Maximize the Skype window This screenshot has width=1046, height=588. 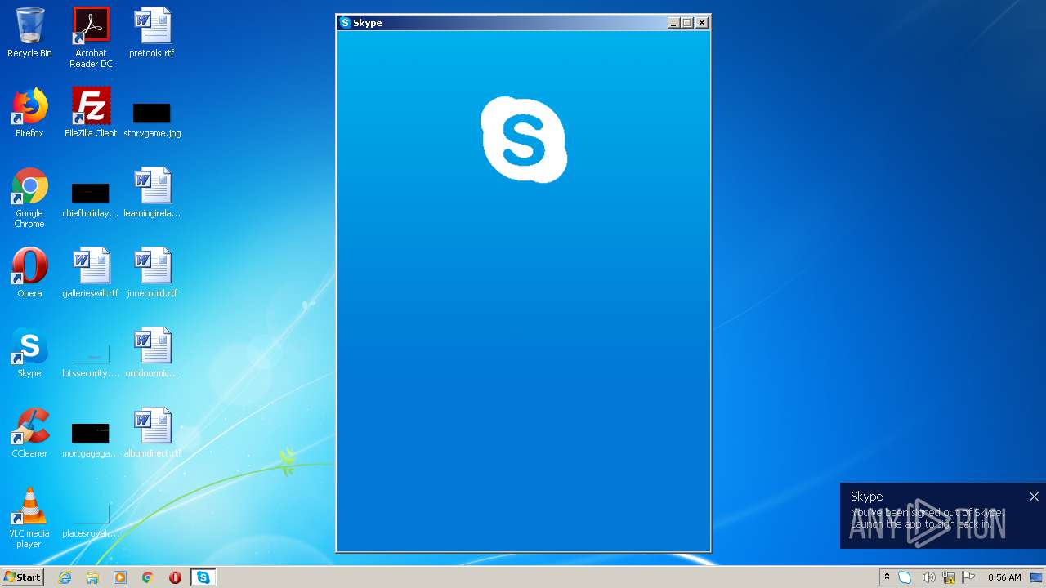pyautogui.click(x=687, y=23)
